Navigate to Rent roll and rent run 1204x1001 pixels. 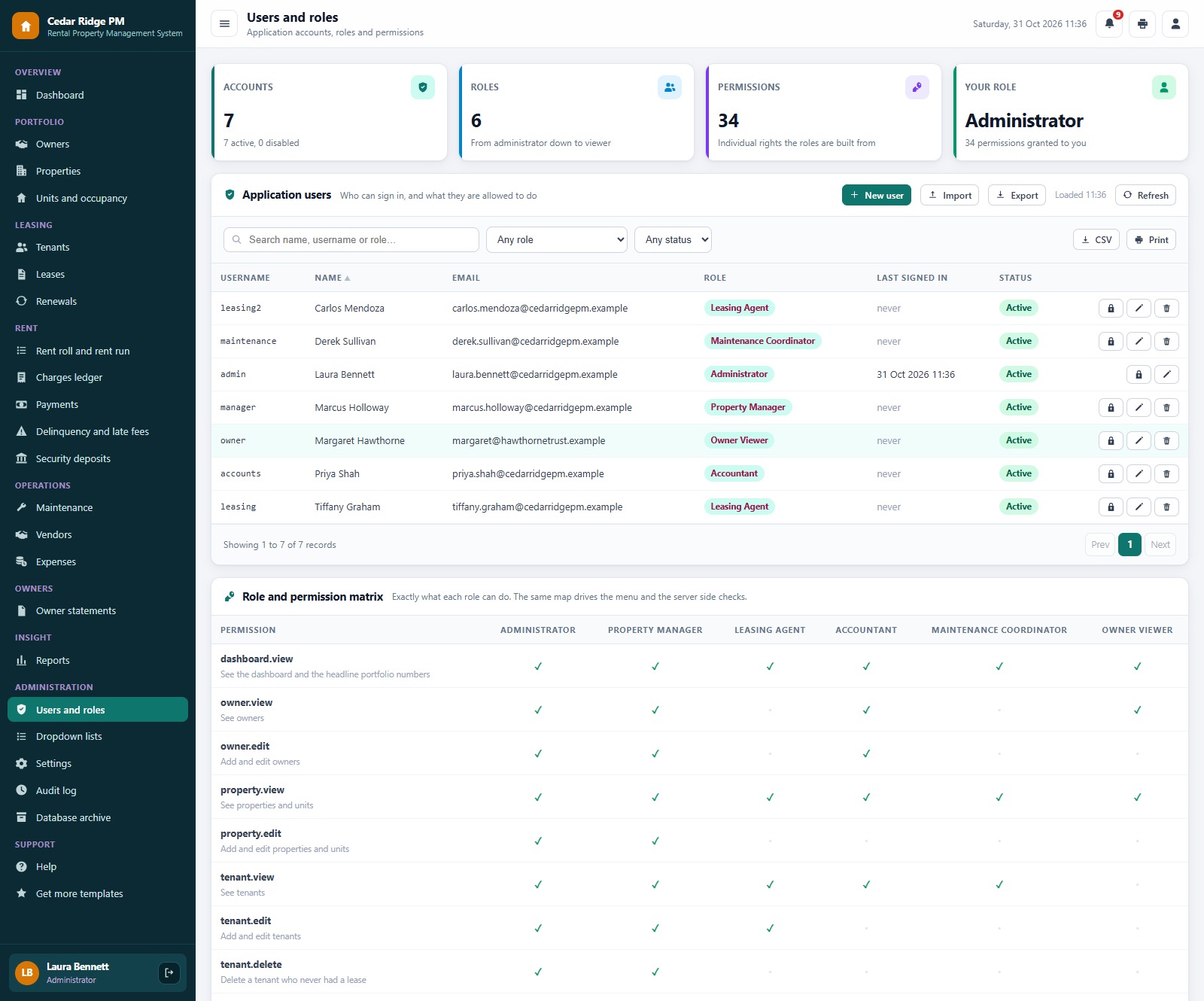[98, 351]
